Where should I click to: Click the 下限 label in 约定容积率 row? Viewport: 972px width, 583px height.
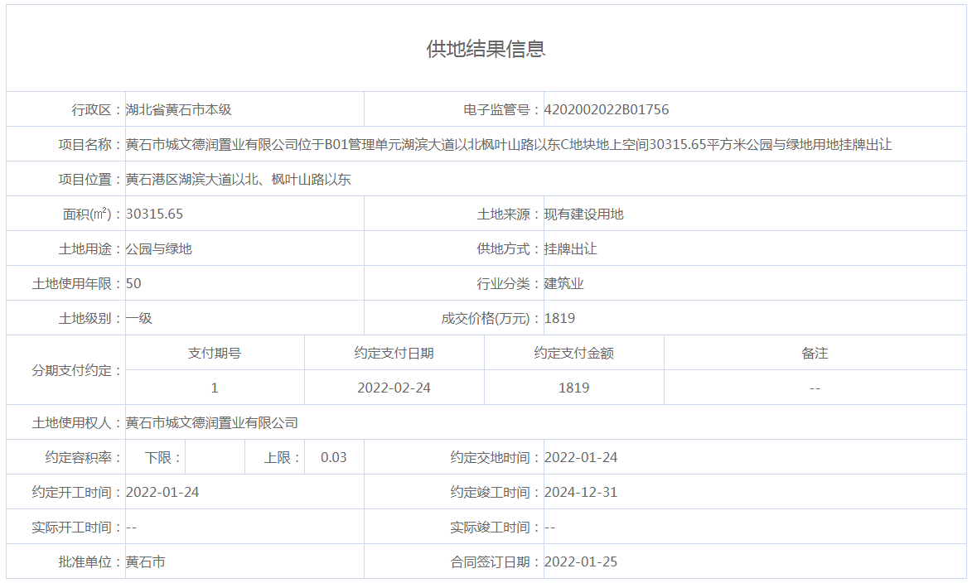163,457
